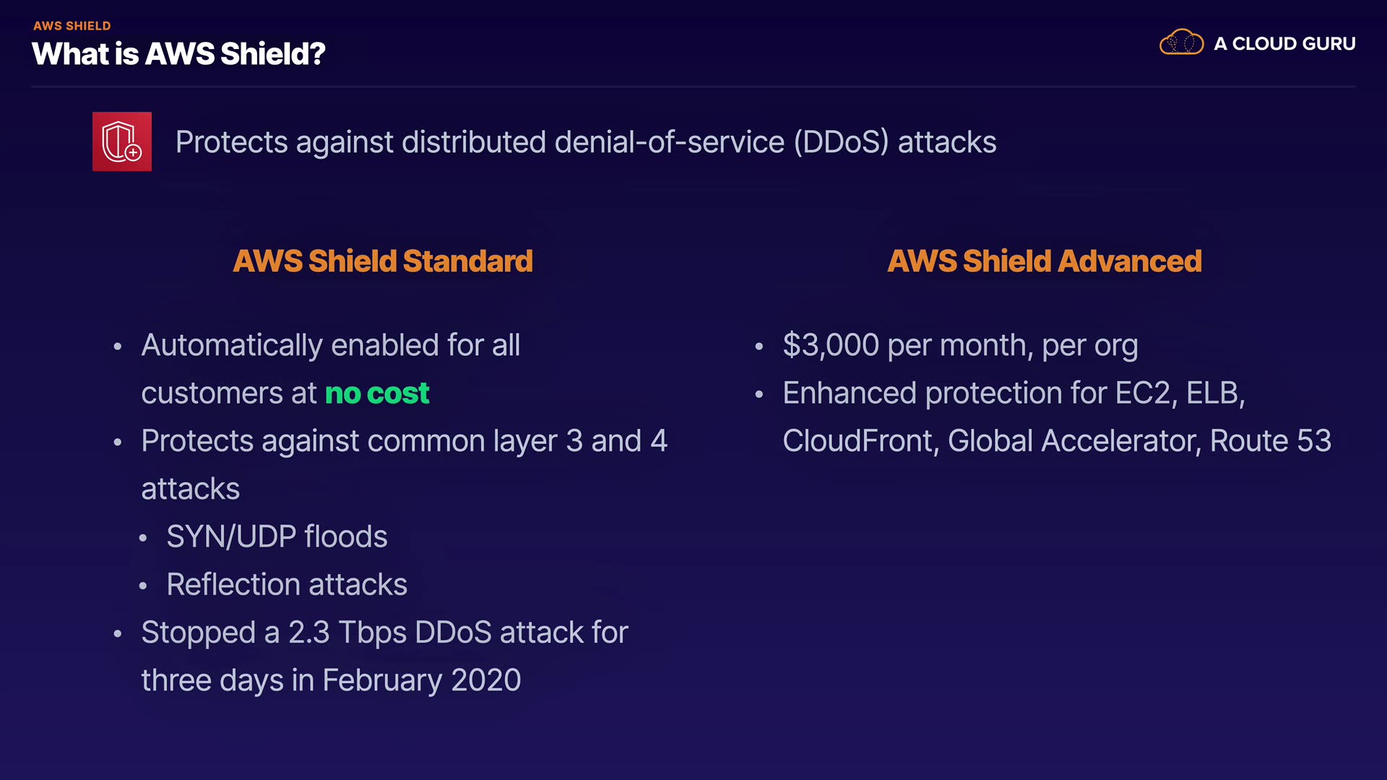Click the "Protects against common layer 3 and 4" line

pos(404,441)
